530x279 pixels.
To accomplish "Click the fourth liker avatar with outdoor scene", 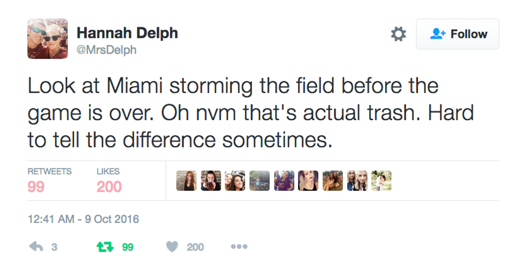I will pyautogui.click(x=260, y=181).
